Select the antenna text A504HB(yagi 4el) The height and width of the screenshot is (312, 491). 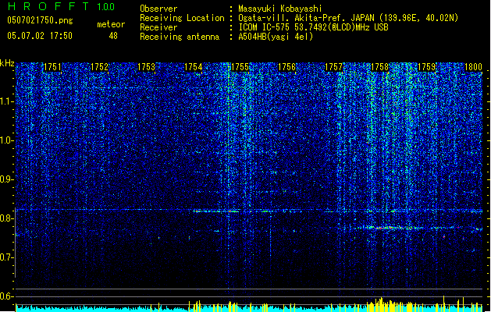276,37
